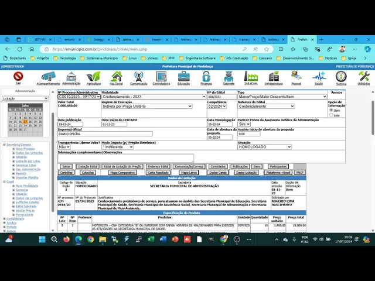Open the Ind.eCom. factory icon
The image size is (375, 281).
click(x=251, y=77)
